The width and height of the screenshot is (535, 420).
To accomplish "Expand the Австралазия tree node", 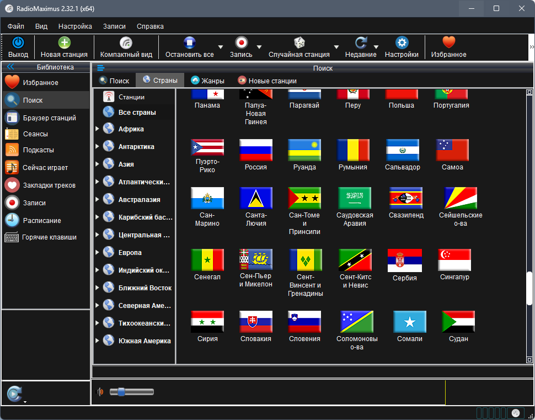I will coord(97,199).
